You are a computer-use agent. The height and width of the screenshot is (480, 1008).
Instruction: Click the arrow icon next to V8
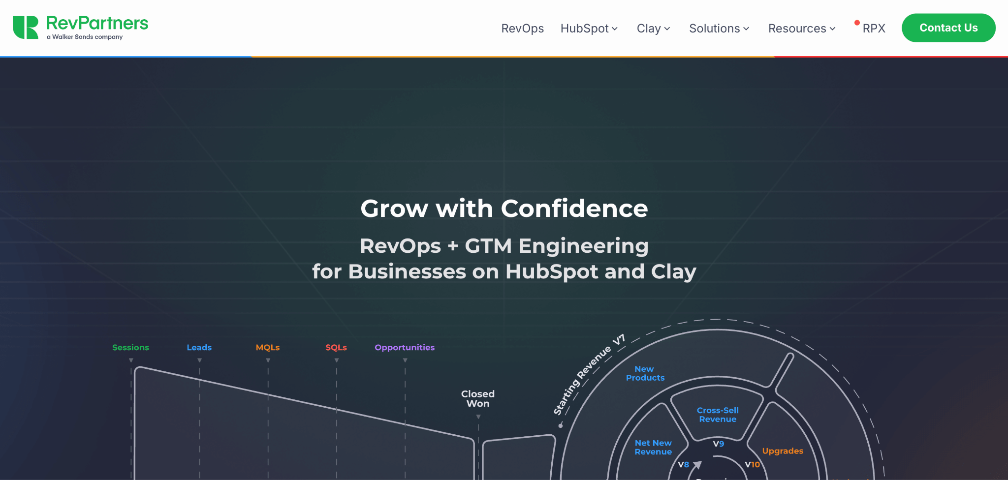coord(697,465)
